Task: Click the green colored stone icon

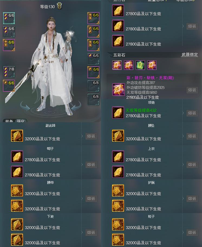Action: click(140, 65)
